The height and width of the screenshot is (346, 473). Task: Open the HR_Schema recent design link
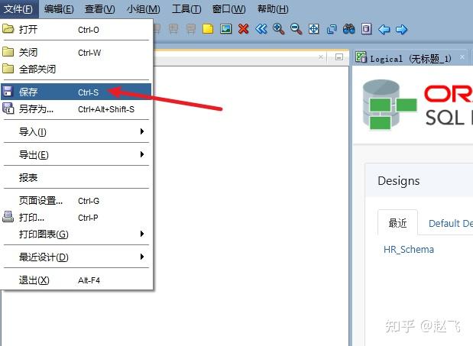[x=409, y=249]
